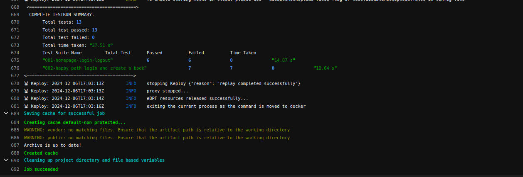Click the 'Test Suite Name' column header

pyautogui.click(x=62, y=53)
